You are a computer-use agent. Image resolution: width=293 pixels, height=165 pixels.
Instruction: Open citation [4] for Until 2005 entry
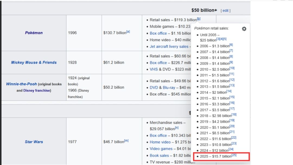(x=221, y=39)
